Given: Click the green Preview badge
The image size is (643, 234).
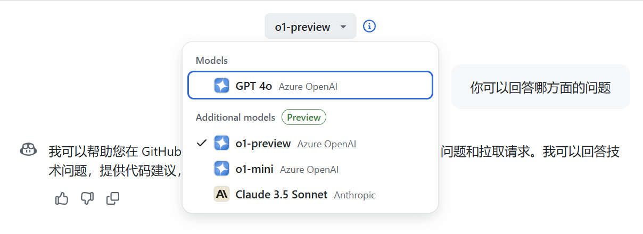Looking at the screenshot, I should tap(304, 117).
